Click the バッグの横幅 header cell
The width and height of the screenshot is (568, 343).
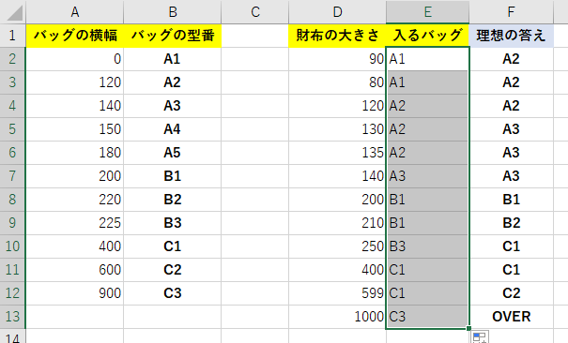(x=74, y=36)
